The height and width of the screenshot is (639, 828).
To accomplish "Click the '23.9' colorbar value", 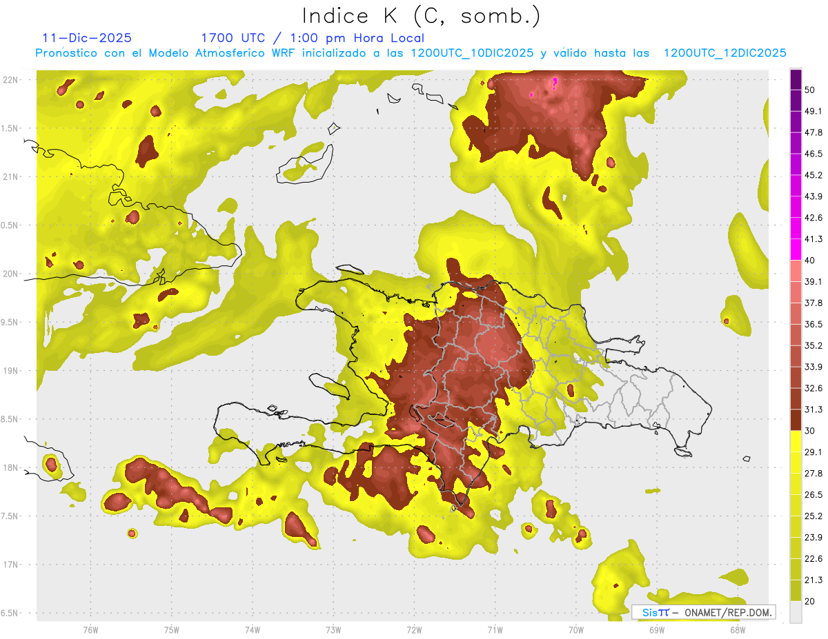I will point(814,537).
